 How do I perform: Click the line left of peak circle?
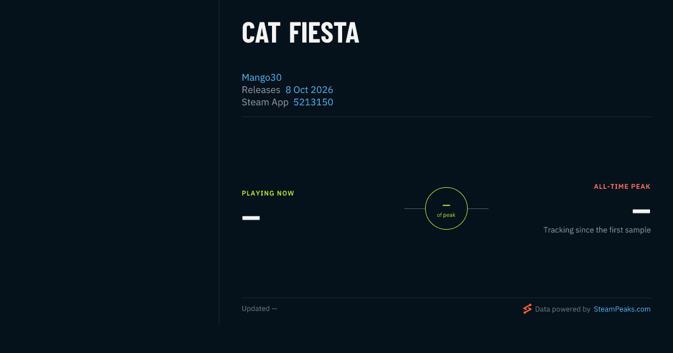point(414,208)
